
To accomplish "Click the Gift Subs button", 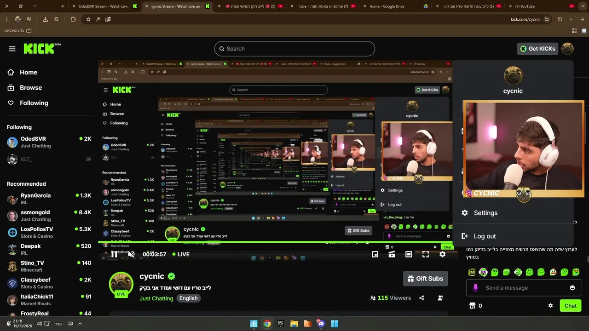I will click(425, 279).
